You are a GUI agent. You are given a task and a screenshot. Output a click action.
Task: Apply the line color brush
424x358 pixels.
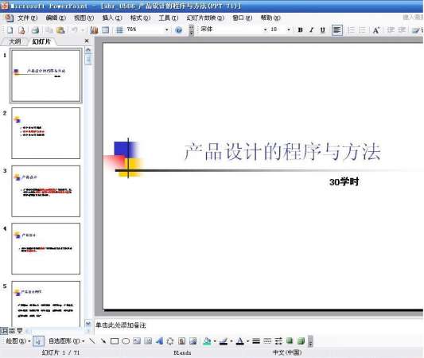point(224,341)
